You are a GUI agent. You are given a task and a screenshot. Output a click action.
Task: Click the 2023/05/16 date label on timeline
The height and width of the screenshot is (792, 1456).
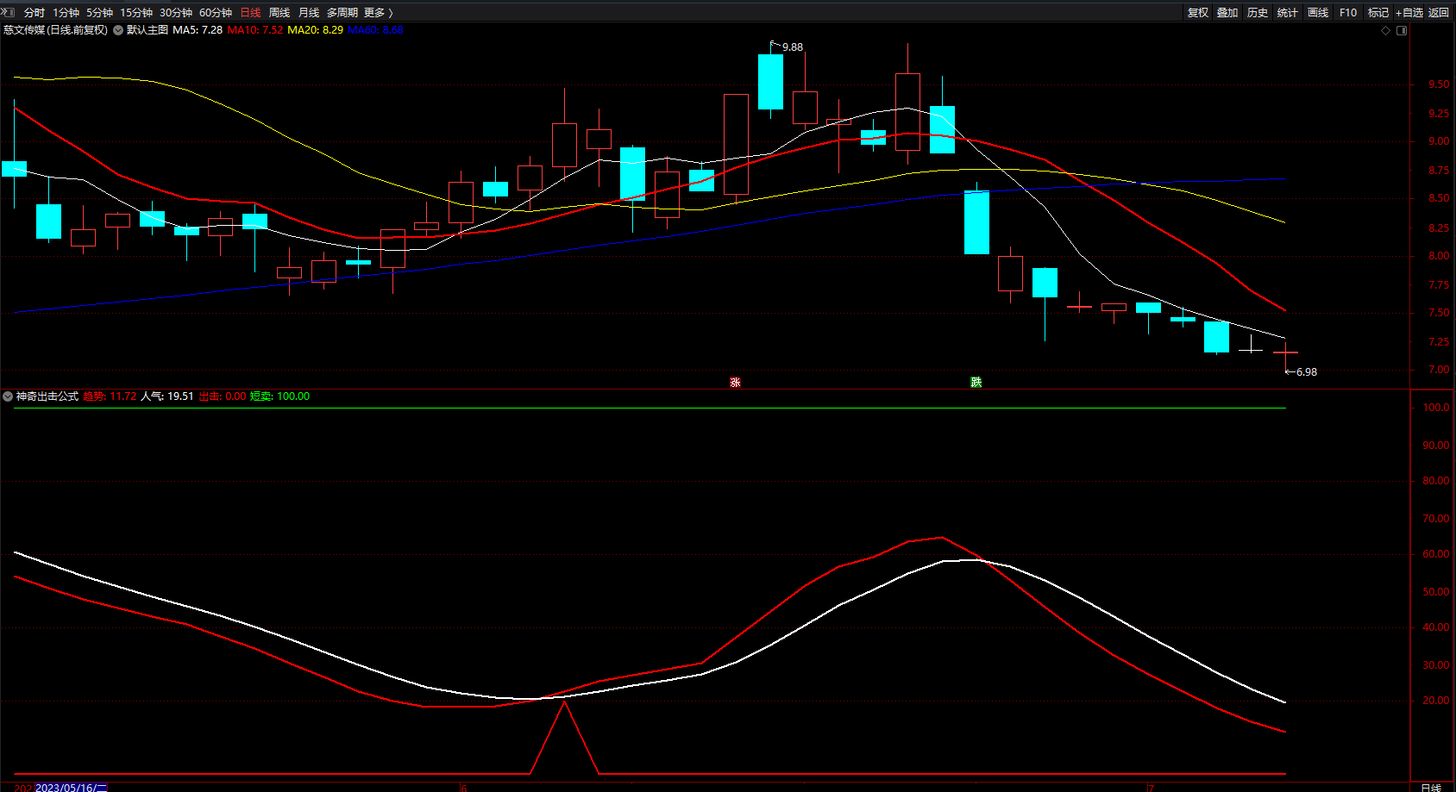[x=71, y=787]
